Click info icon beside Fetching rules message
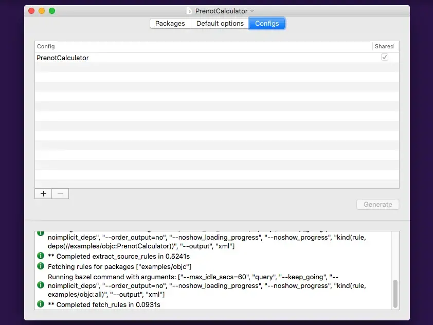This screenshot has width=433, height=325. [41, 266]
